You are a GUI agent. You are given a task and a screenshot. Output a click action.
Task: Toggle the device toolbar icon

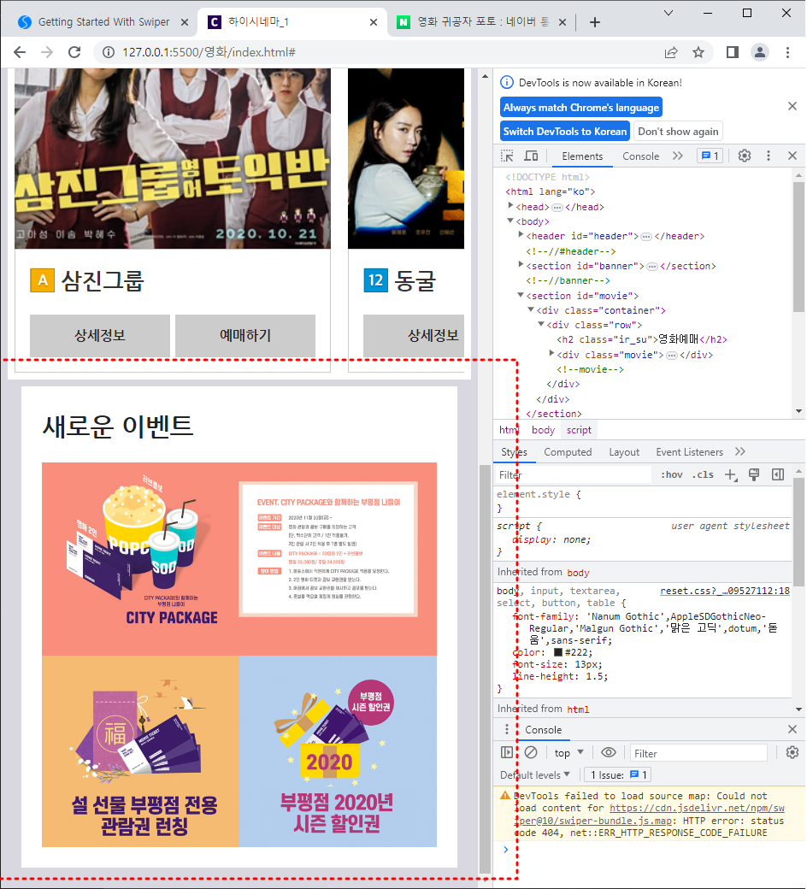531,156
